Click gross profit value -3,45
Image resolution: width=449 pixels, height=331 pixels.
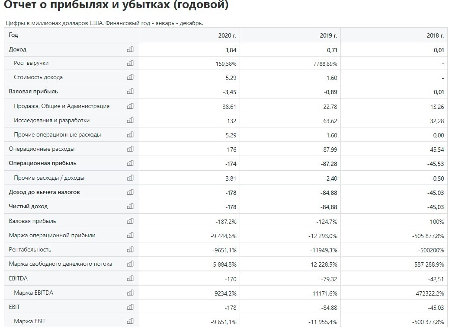pyautogui.click(x=230, y=92)
